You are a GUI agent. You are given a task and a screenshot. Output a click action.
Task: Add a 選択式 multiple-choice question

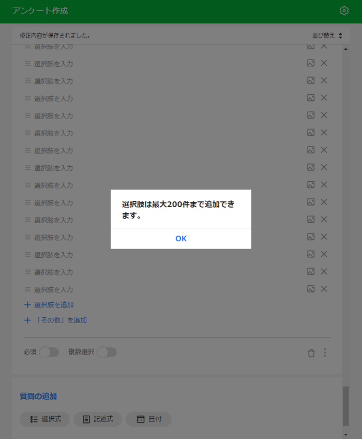(x=45, y=419)
